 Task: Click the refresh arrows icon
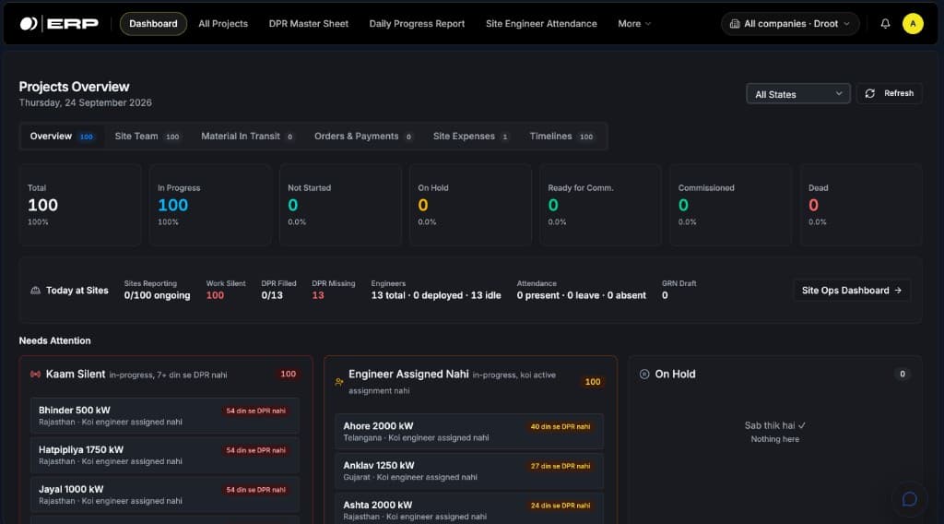click(x=870, y=93)
